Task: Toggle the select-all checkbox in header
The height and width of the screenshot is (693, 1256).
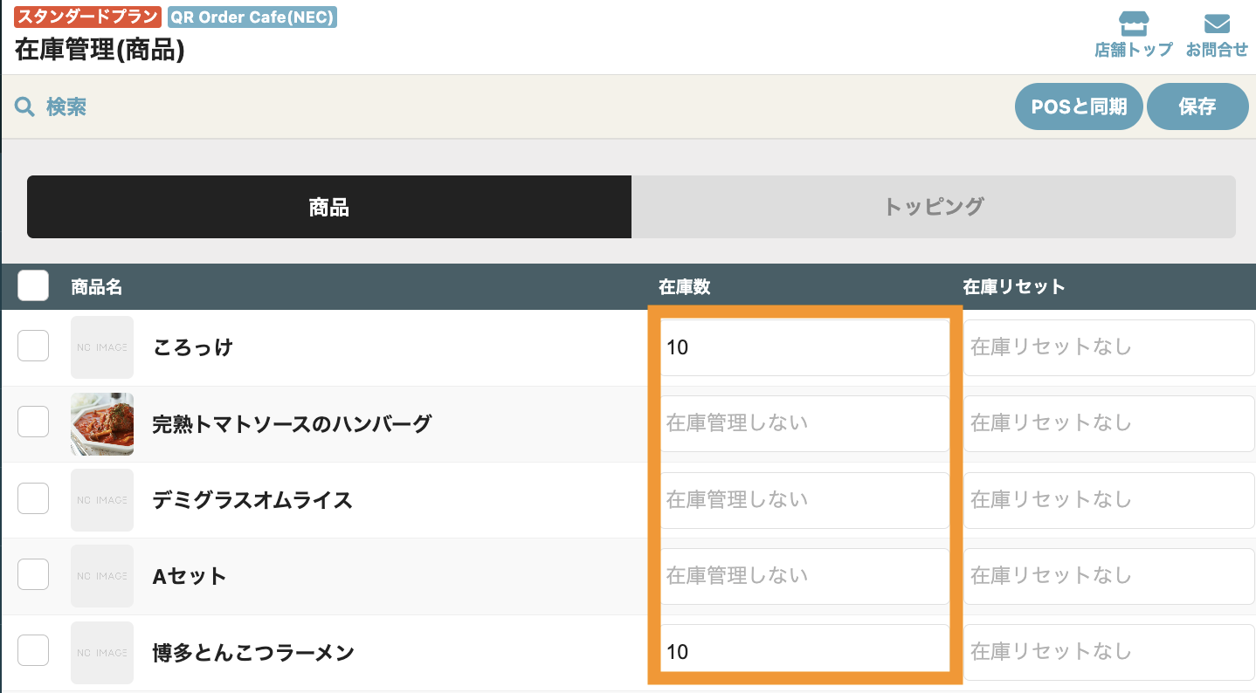Action: (33, 286)
